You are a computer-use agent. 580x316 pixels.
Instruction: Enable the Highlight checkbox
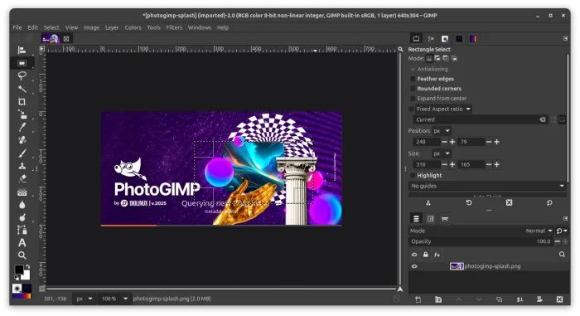[x=413, y=175]
